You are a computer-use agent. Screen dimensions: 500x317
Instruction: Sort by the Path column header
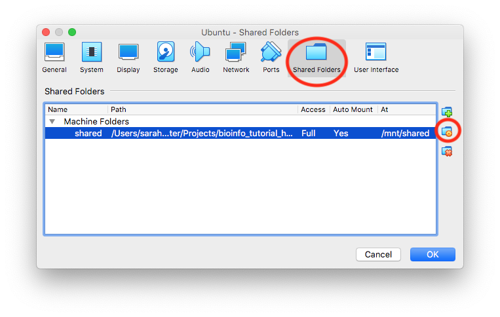coord(202,109)
